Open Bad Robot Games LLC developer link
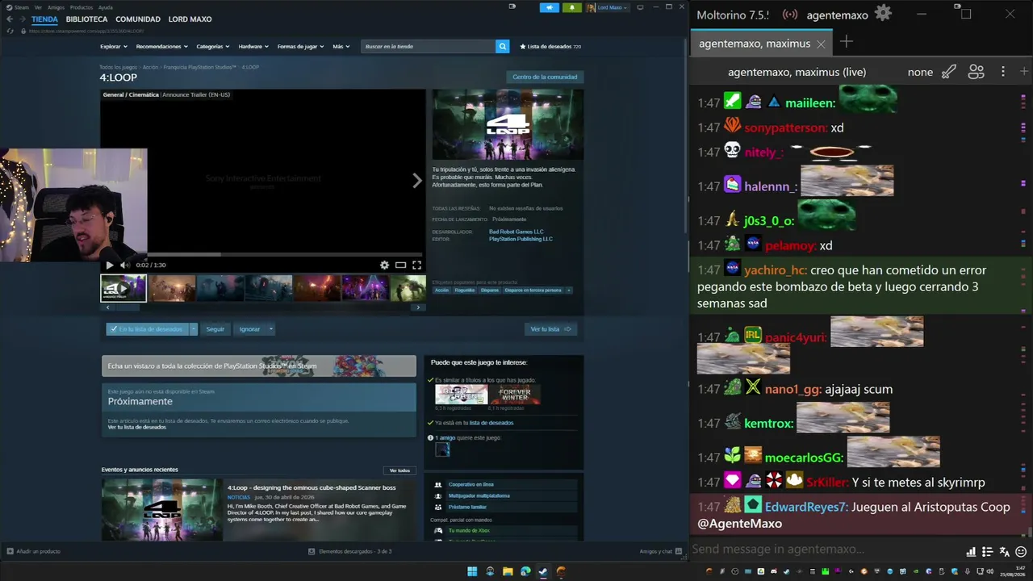1033x581 pixels. 516,232
